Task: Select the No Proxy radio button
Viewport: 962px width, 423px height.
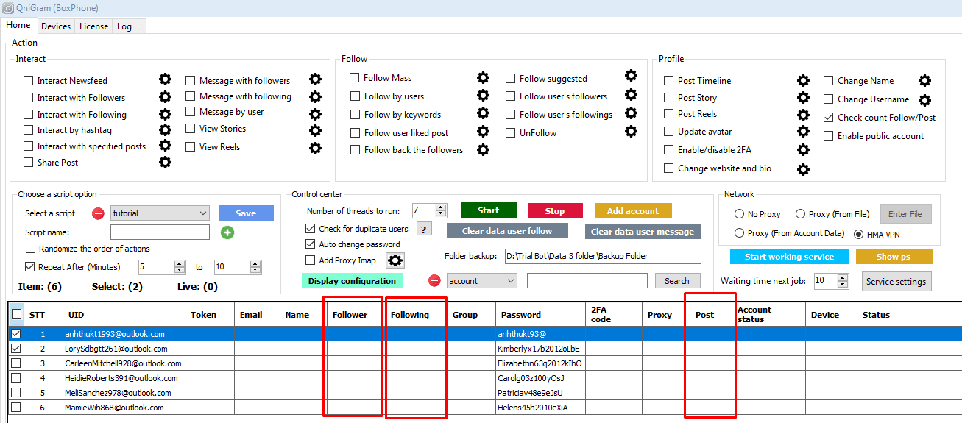Action: click(x=739, y=214)
